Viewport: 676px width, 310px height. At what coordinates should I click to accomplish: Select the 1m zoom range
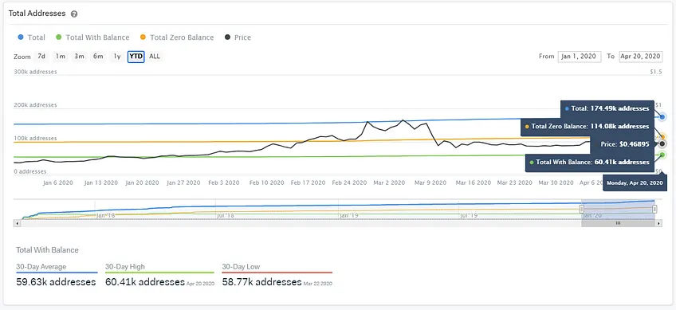click(61, 57)
